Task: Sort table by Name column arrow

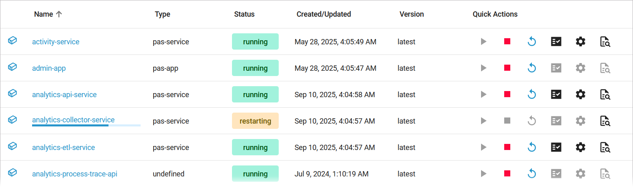Action: (x=59, y=14)
